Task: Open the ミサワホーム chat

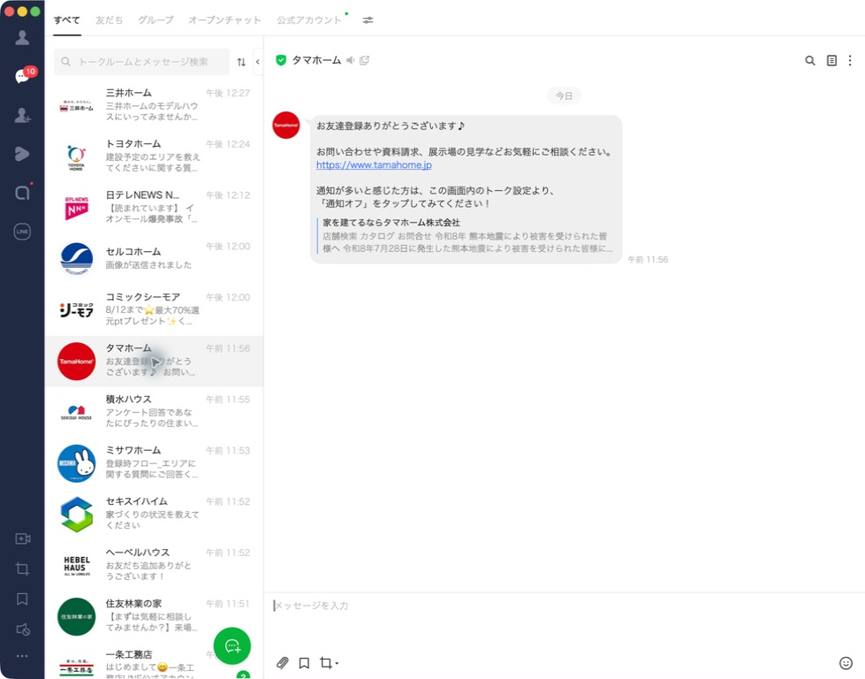Action: (x=154, y=462)
